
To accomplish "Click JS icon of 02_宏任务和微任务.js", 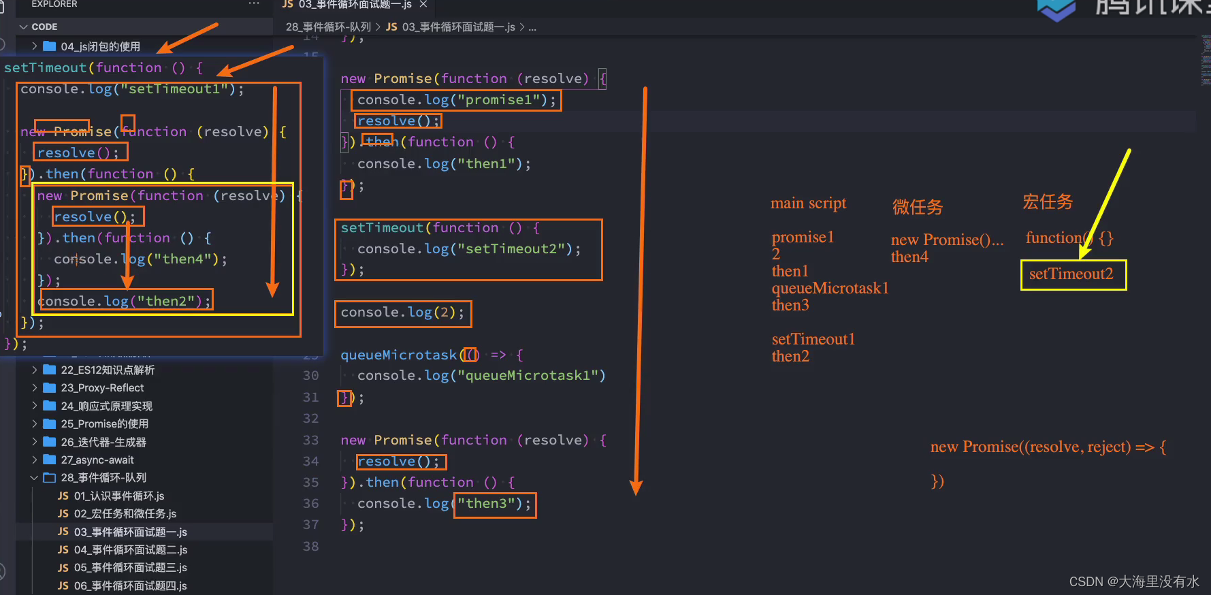I will [63, 513].
